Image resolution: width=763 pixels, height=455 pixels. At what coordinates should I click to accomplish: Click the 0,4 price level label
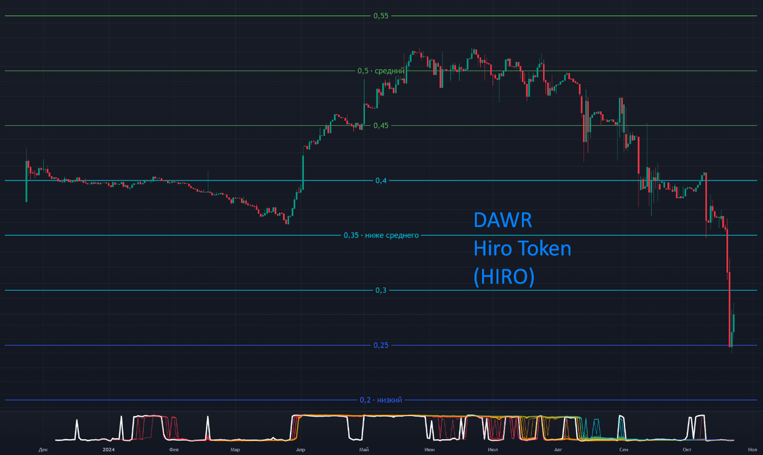(x=381, y=180)
